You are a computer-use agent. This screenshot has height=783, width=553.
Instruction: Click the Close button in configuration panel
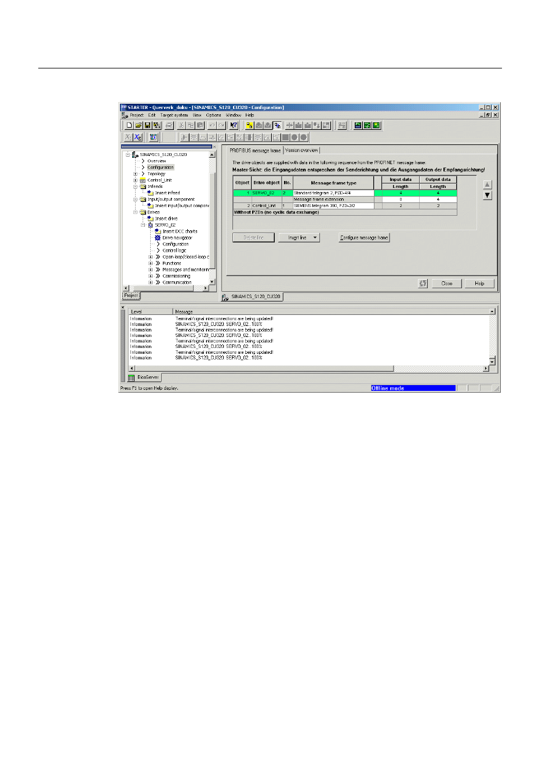447,284
